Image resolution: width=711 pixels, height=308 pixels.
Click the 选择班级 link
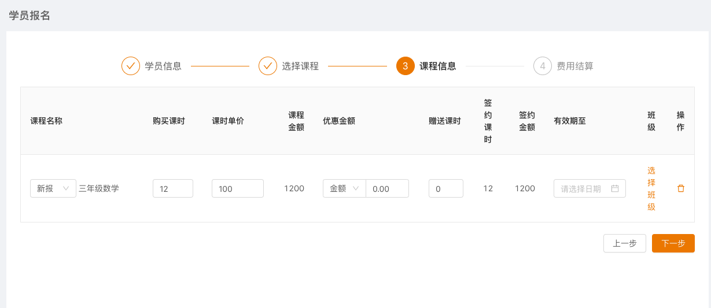point(651,188)
